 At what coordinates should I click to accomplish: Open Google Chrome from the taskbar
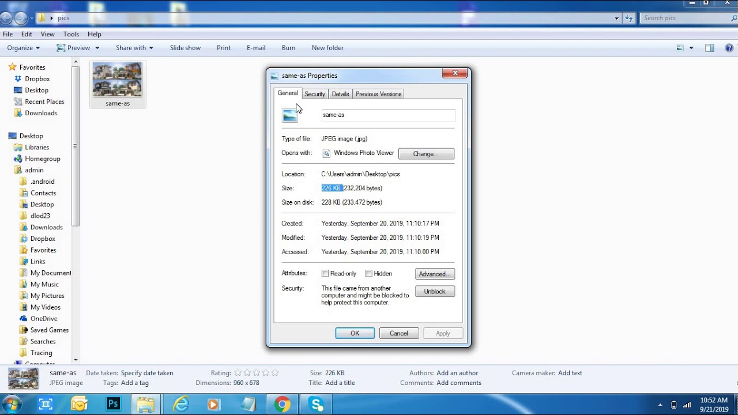(282, 404)
